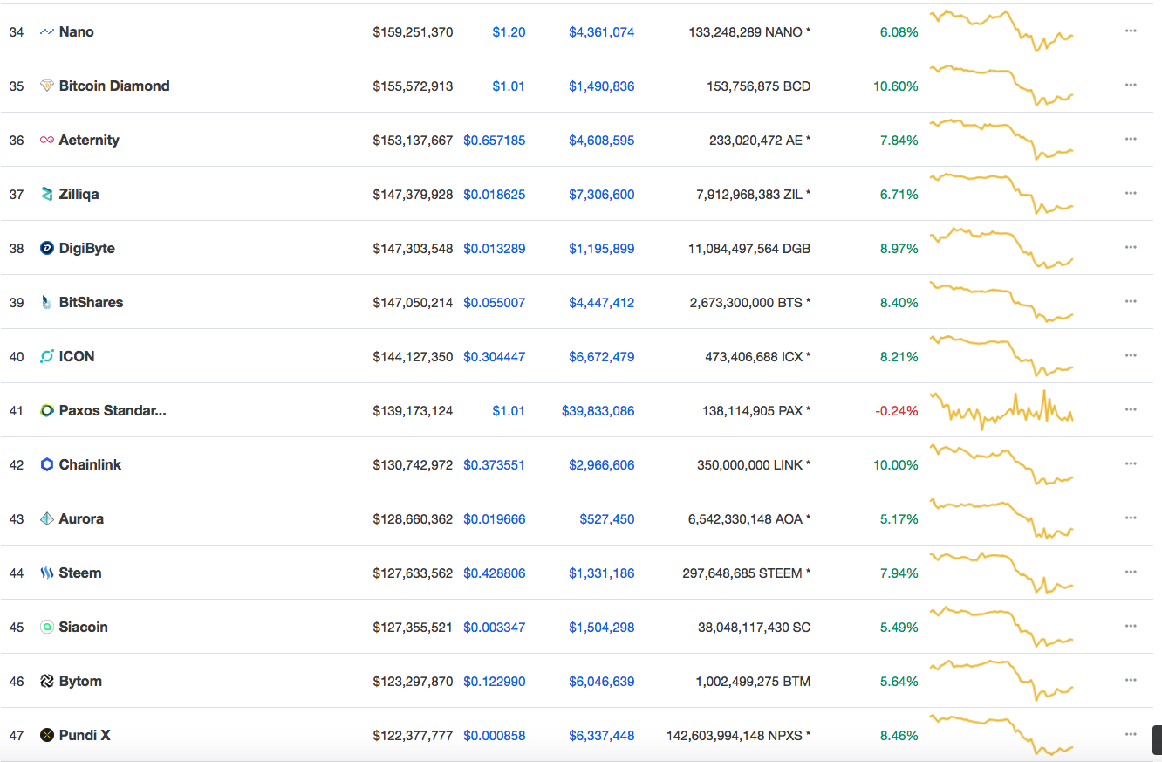Open the more options menu for Pundi X
Screen dimensions: 1162x762
coord(1131,734)
